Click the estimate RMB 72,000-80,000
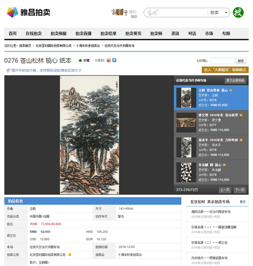 46,224
